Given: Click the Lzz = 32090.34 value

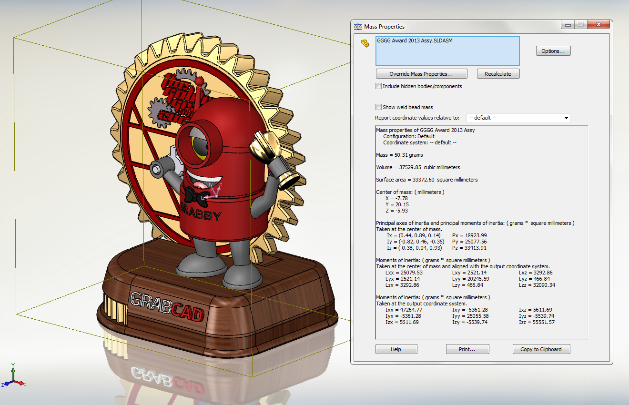Looking at the screenshot, I should (537, 285).
